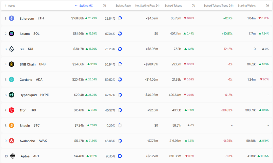273x163 pixels.
Task: Sort table by Staking Ratio header
Action: [x=123, y=6]
